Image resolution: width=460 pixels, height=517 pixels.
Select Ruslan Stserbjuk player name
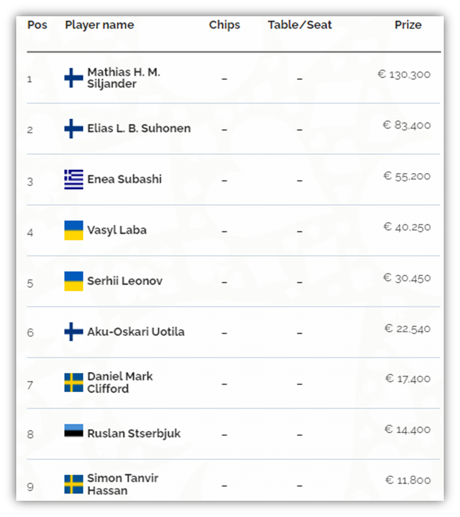click(x=134, y=433)
